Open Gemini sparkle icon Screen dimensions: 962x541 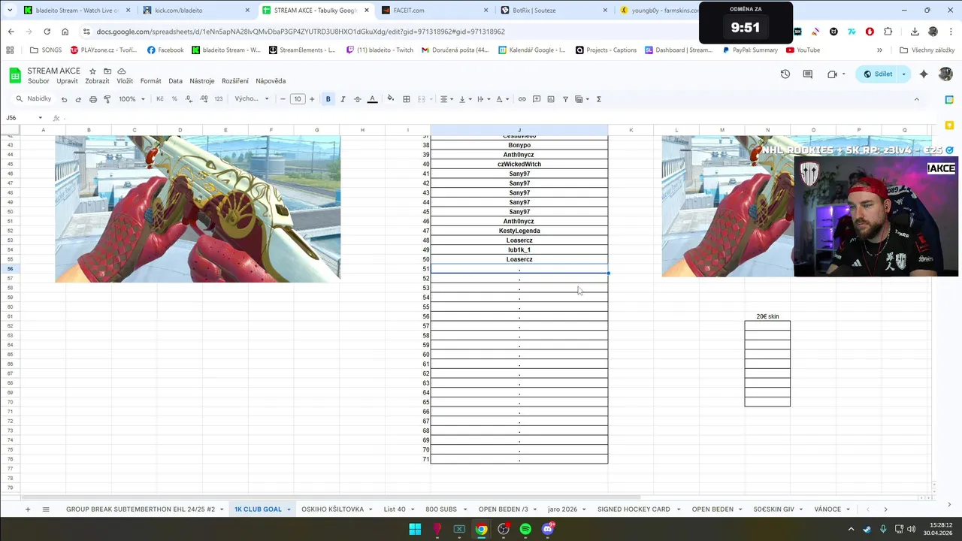point(924,74)
